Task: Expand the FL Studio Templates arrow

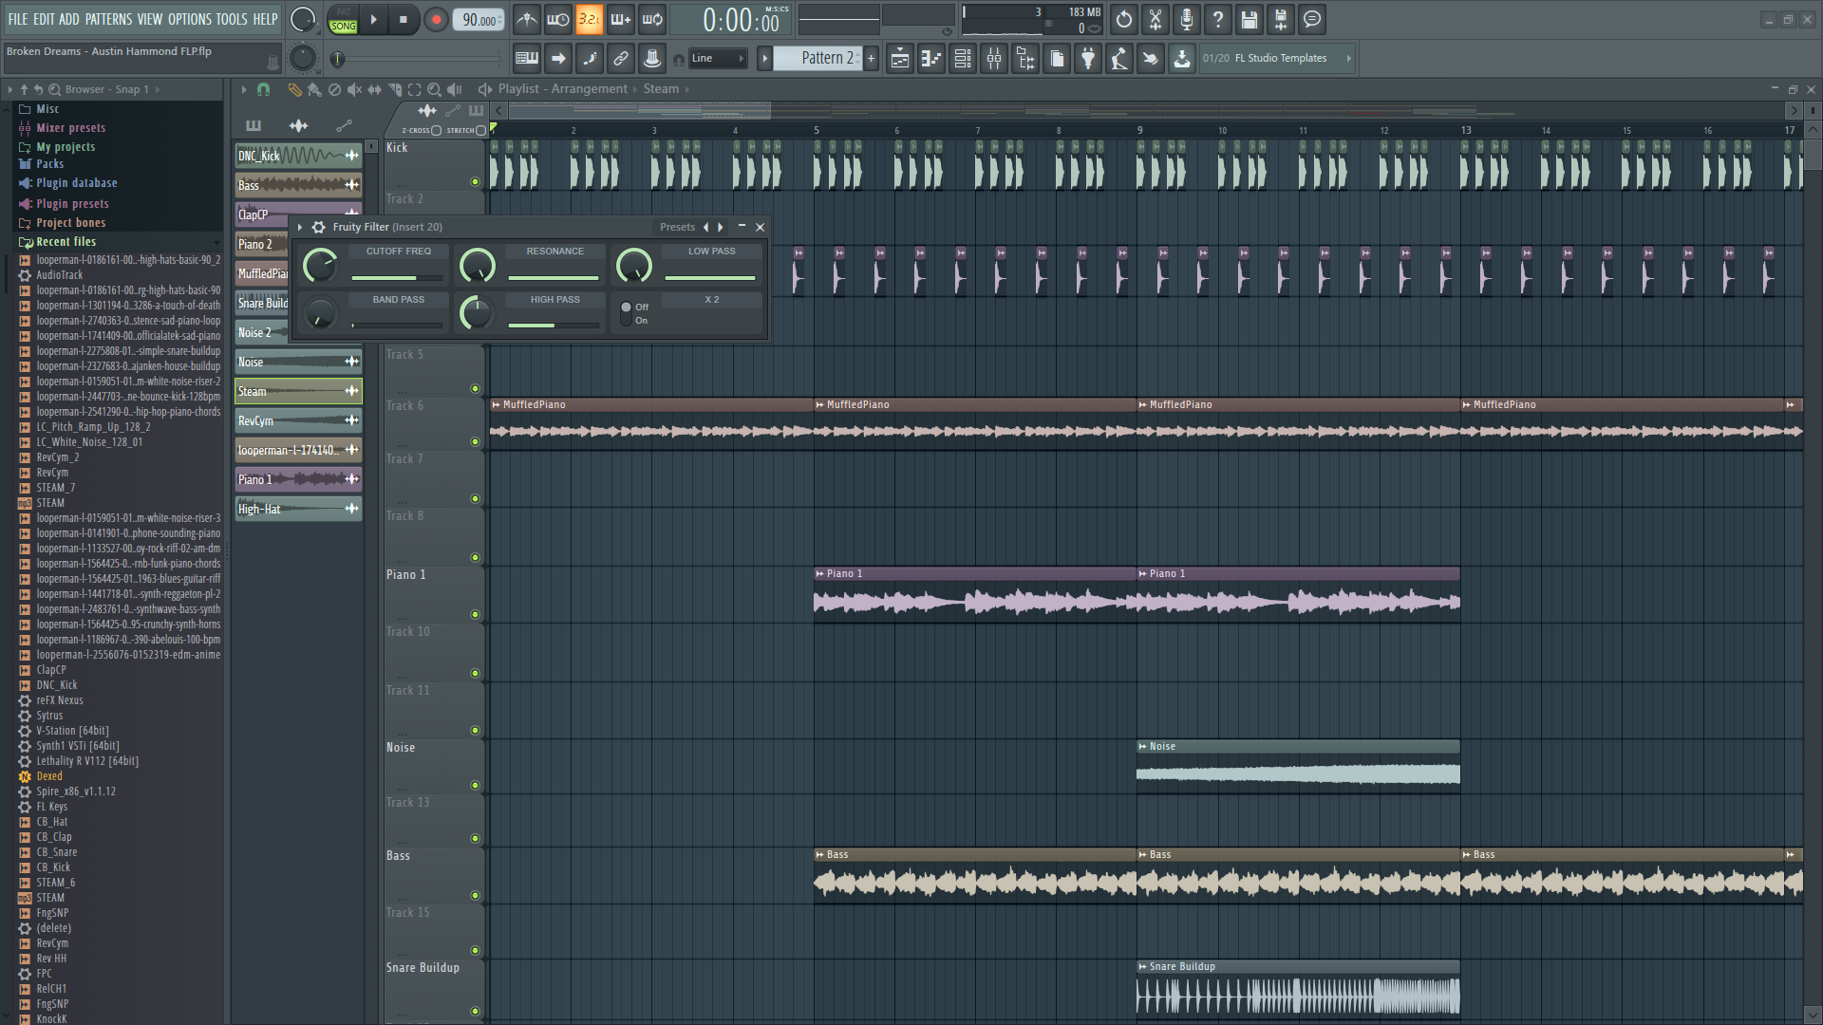Action: (1348, 59)
